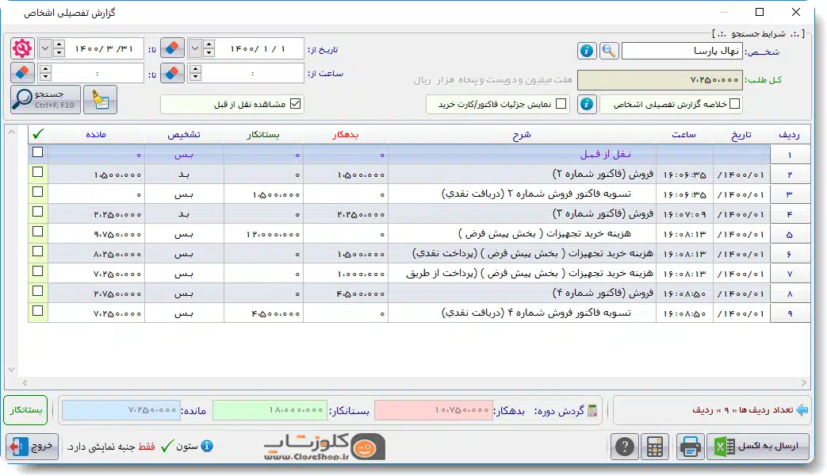Viewport: 827px width, 476px height.
Task: Select row 4 فروش (فاکتور شماره ۳)
Action: coord(419,213)
